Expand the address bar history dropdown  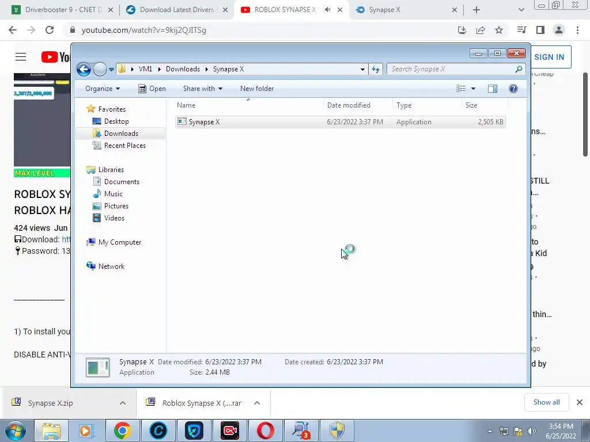pyautogui.click(x=362, y=69)
